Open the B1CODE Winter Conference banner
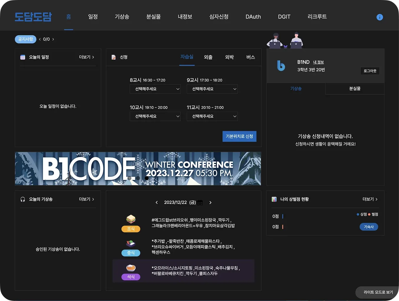Screen dimensions: 399x301 [138, 169]
